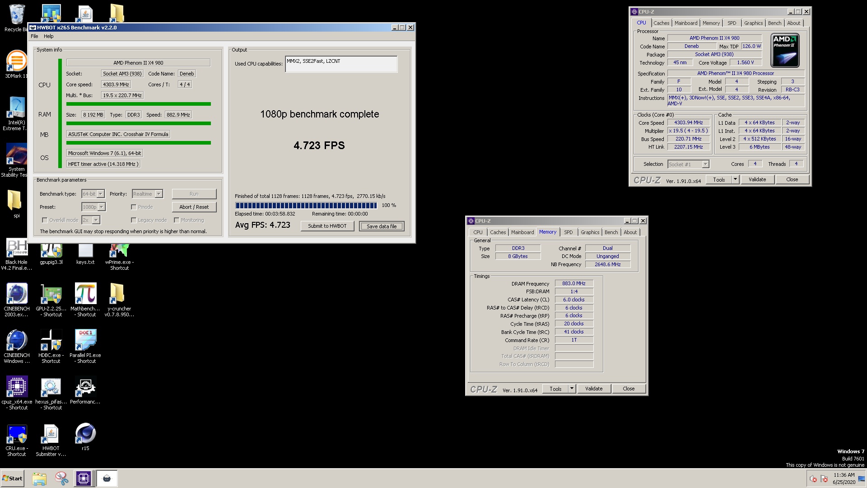Viewport: 867px width, 488px height.
Task: Switch to Mainboard tab in top CPU-Z
Action: 686,23
